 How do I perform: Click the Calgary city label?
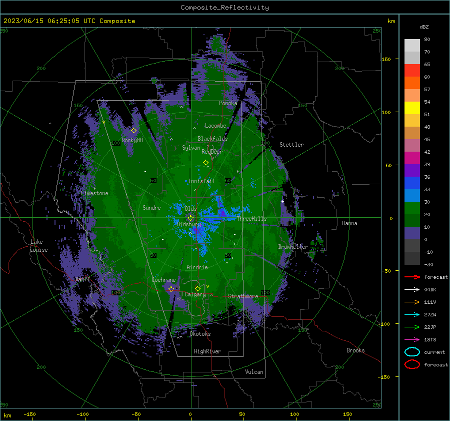[x=195, y=294]
